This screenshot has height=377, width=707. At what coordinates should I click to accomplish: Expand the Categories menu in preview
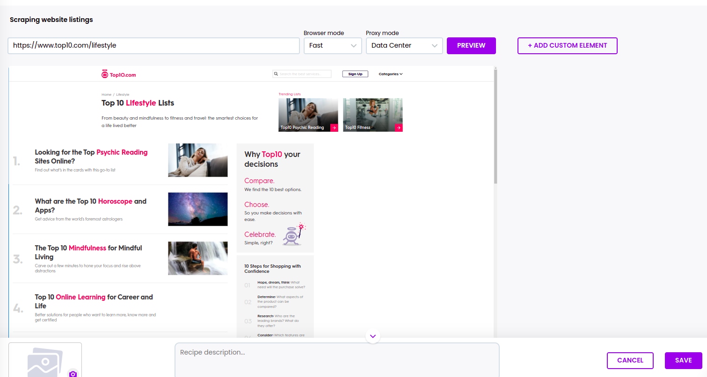click(390, 74)
